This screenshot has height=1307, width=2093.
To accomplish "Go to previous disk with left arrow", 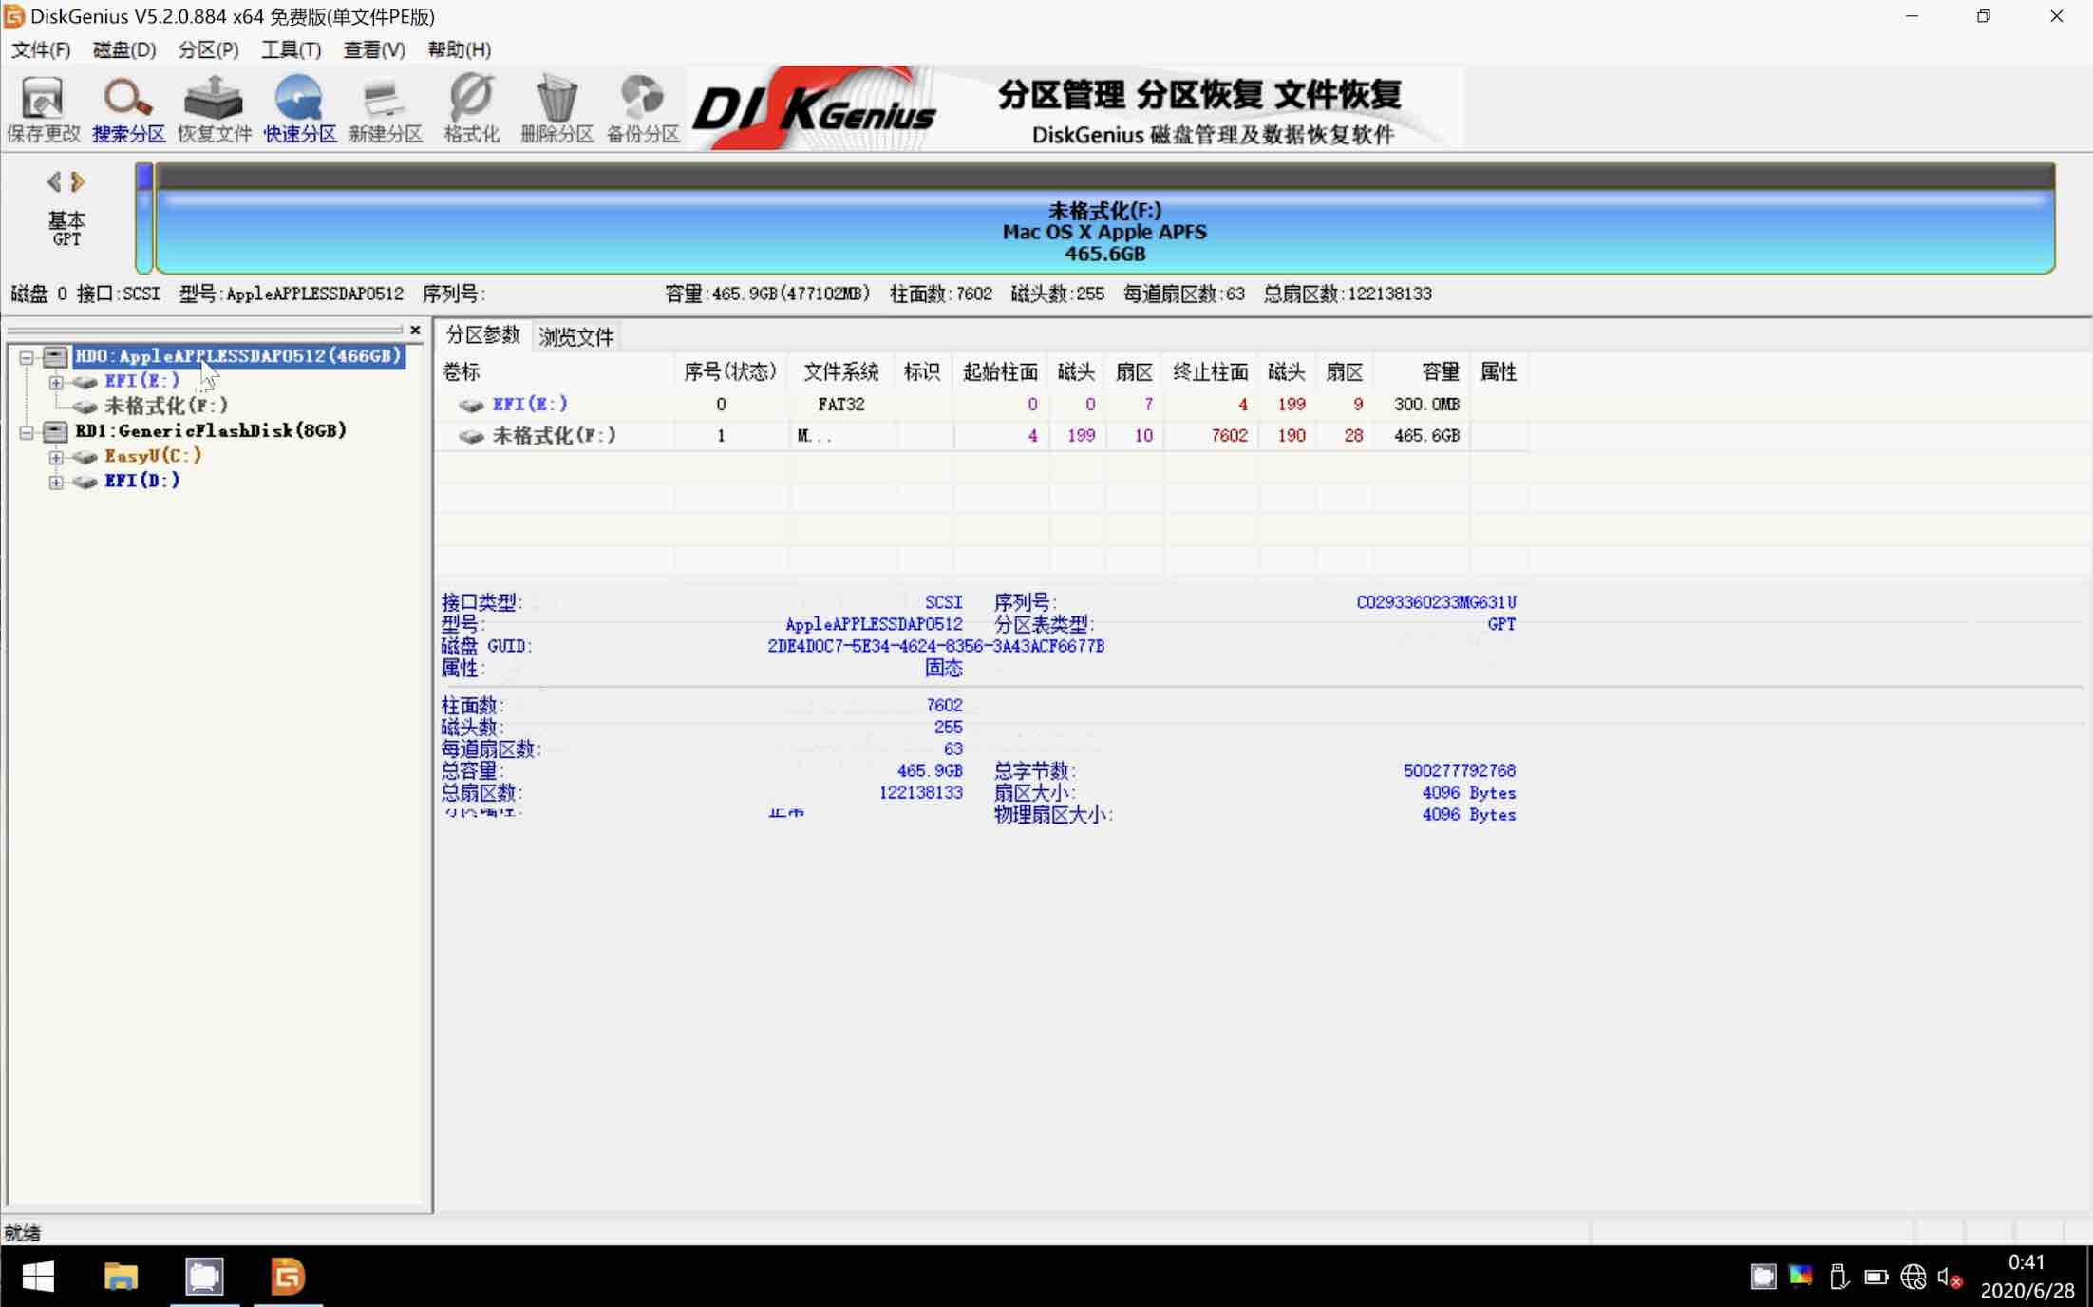I will (x=53, y=181).
